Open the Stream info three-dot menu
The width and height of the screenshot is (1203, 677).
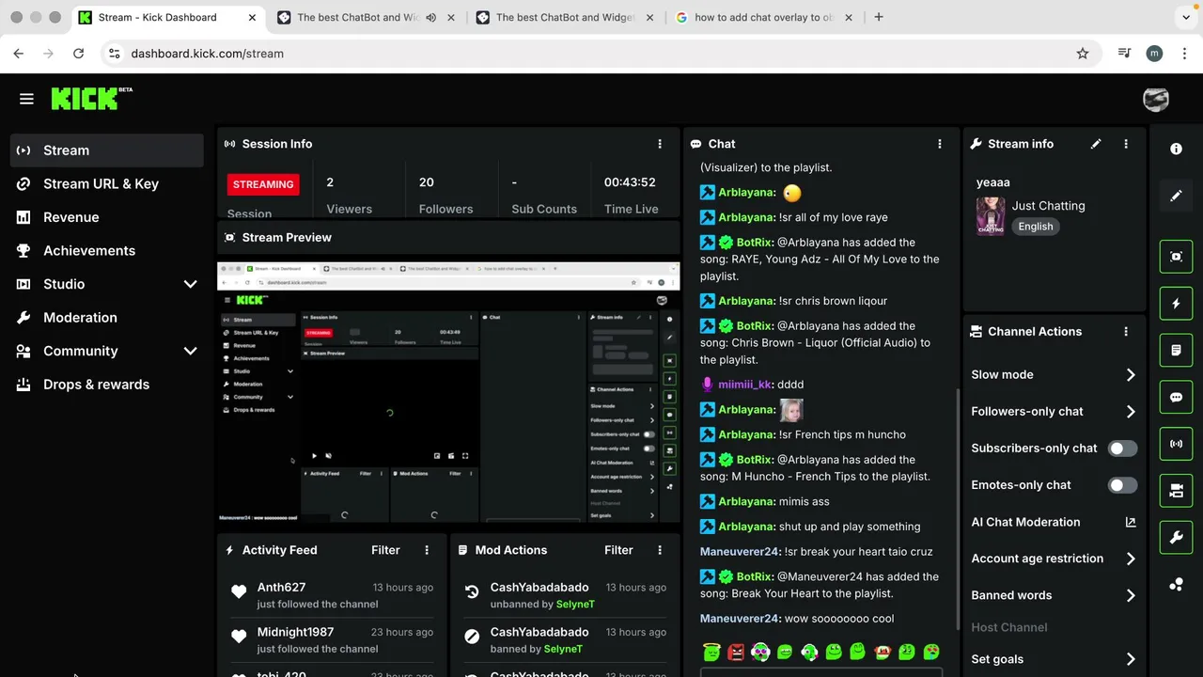pos(1126,144)
